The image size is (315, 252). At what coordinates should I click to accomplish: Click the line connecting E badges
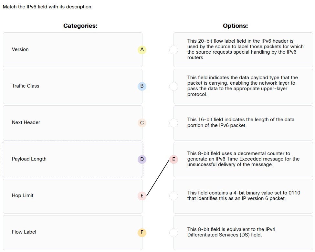click(x=158, y=178)
